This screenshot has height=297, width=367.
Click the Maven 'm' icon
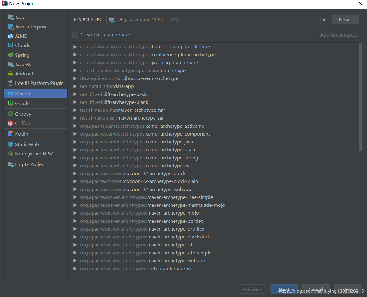(11, 94)
